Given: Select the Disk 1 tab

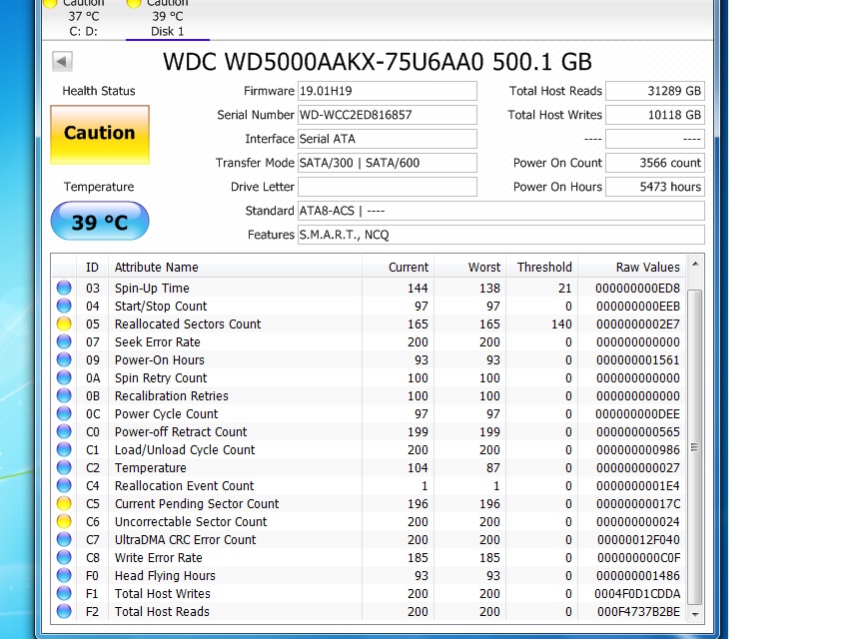Looking at the screenshot, I should pos(168,20).
